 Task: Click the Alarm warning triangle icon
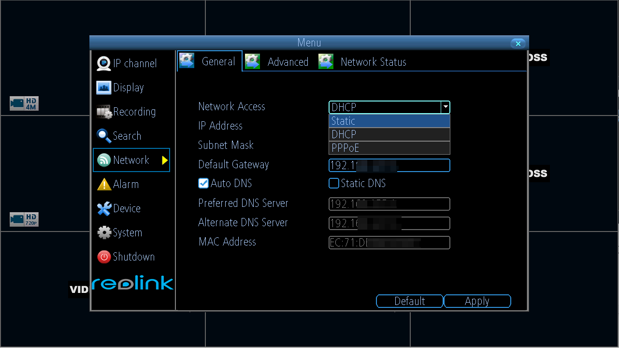(104, 184)
